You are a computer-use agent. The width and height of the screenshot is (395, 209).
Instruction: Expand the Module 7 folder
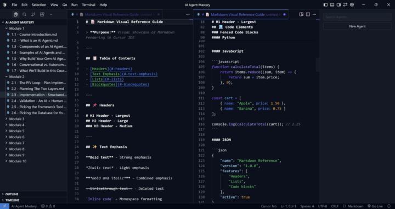pos(33,143)
